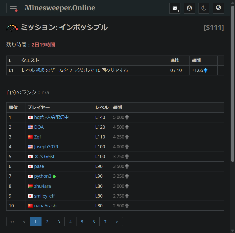The image size is (235, 233).
Task: Select pagination page 6
Action: (94, 222)
